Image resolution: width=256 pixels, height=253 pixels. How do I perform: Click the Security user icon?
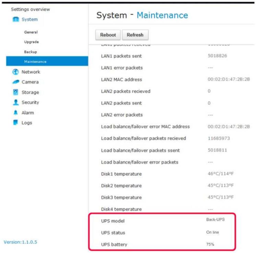[x=16, y=102]
